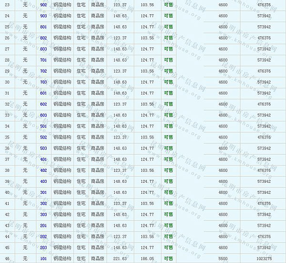Click room number 903
This screenshot has height=263, width=286.
(x=43, y=16)
